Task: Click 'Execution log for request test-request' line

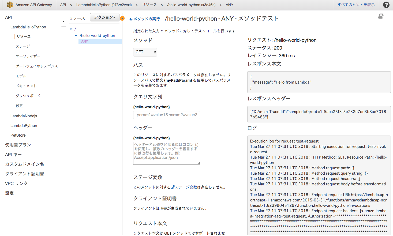Action: tap(284, 141)
